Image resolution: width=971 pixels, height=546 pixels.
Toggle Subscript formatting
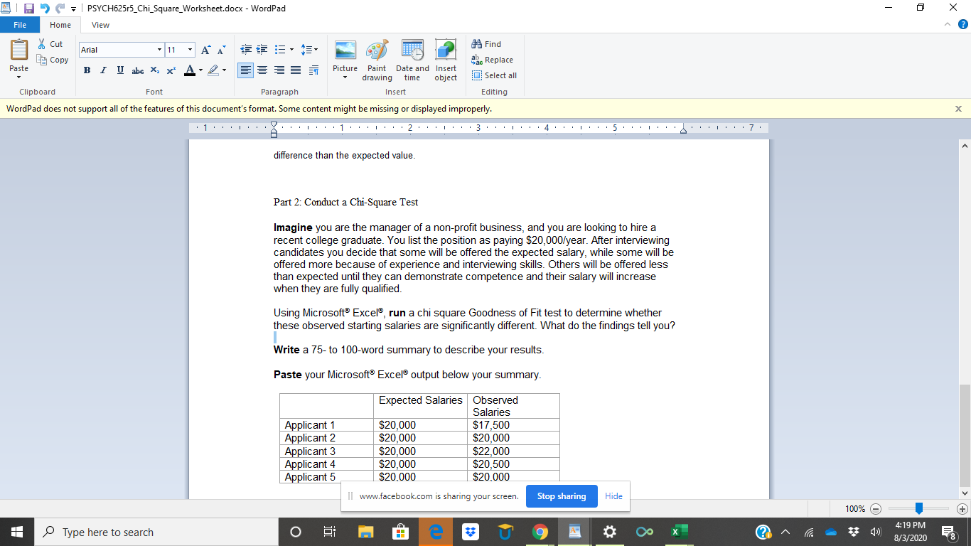pyautogui.click(x=156, y=70)
